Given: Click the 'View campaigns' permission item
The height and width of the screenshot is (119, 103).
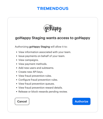Looking at the screenshot, I should point(29,60).
